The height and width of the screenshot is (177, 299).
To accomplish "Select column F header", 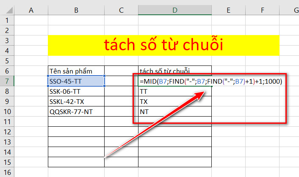I will (x=263, y=10).
